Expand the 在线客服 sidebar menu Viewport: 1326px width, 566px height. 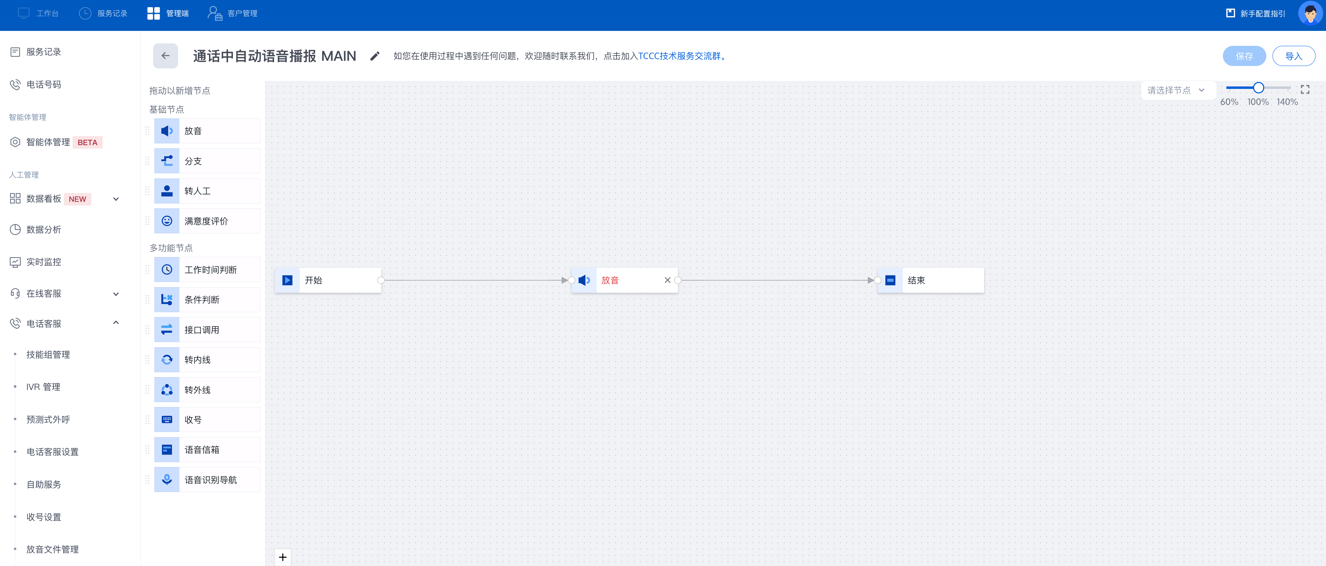click(x=116, y=294)
